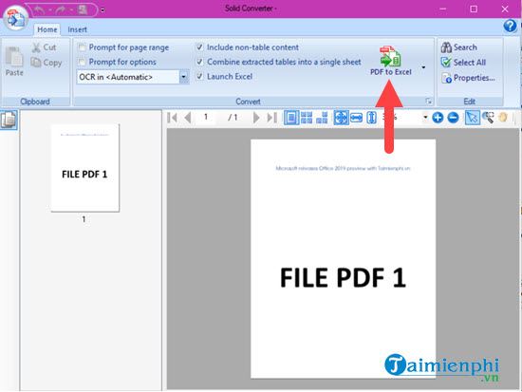Select the FILE PDF 1 page thumbnail
522x392 pixels.
coord(84,168)
